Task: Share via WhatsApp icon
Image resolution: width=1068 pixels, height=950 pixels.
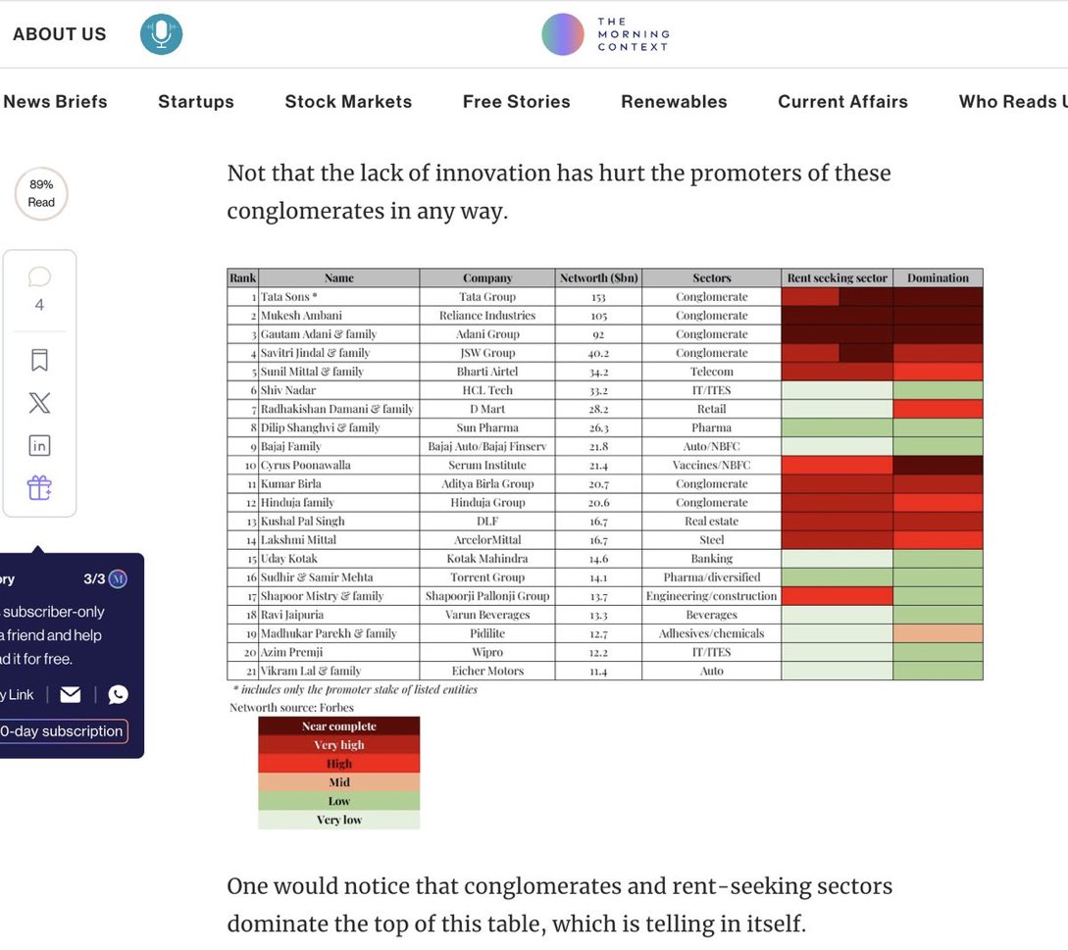Action: (x=118, y=694)
